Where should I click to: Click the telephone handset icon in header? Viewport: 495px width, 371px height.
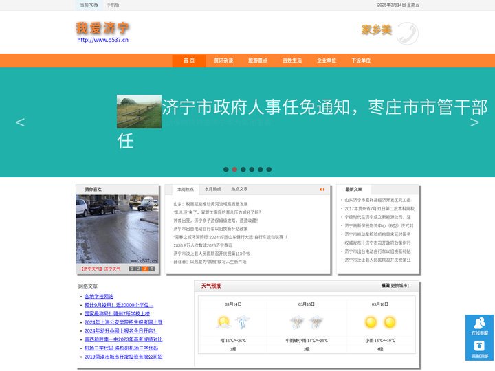coord(408,33)
